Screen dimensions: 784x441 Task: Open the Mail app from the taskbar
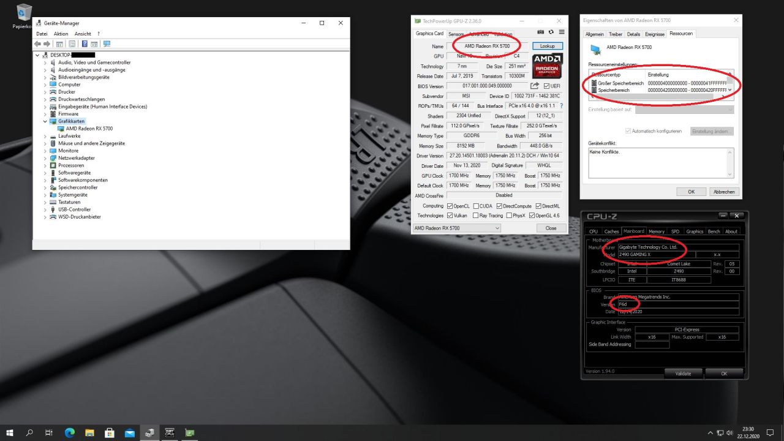pos(129,432)
